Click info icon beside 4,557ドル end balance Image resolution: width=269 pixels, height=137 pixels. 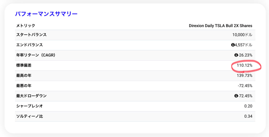(x=233, y=45)
